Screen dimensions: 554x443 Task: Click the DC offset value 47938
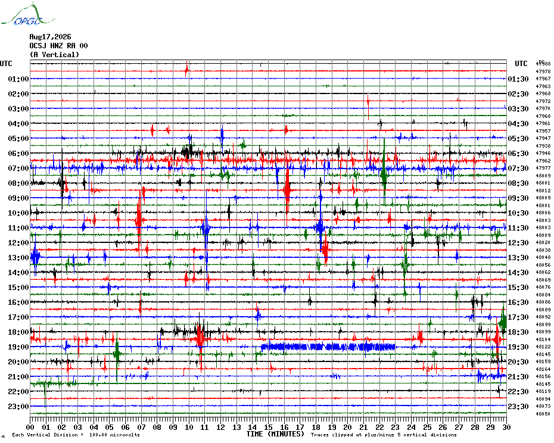(543, 146)
